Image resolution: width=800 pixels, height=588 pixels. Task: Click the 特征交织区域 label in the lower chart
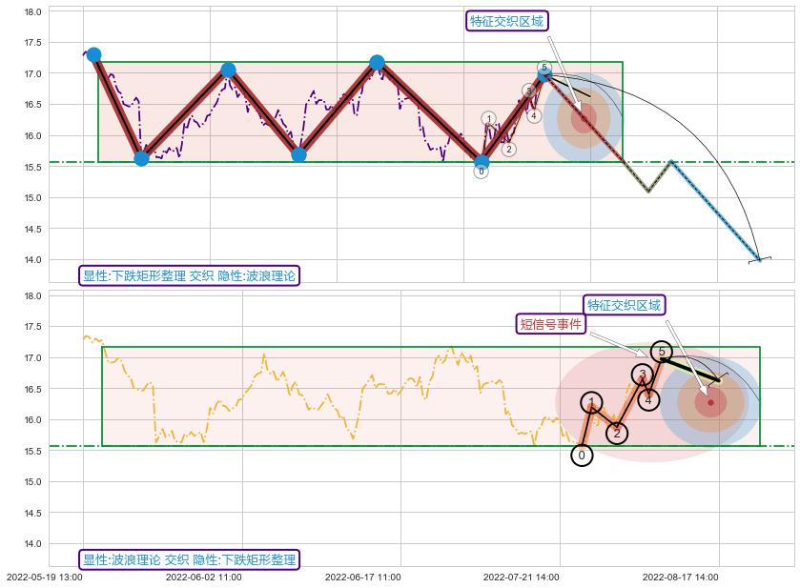click(x=624, y=305)
